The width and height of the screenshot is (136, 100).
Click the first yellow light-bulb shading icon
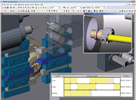point(36,8)
